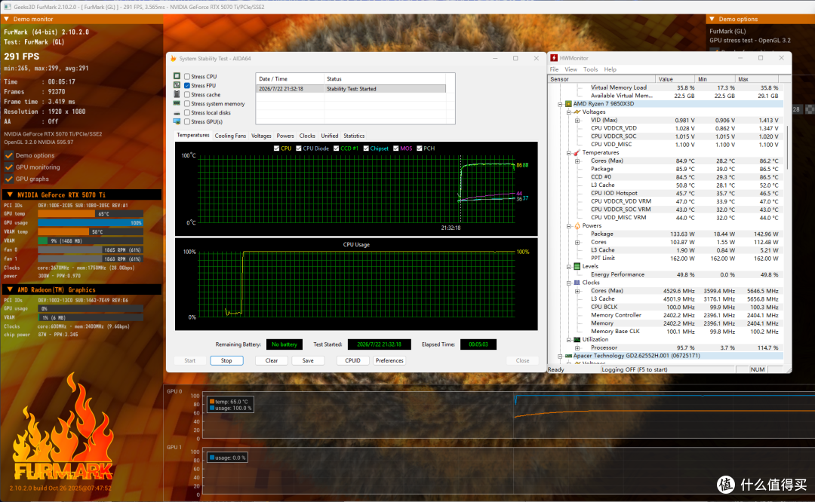This screenshot has height=502, width=815.
Task: Click the FPU icon beside Stress FPU
Action: (177, 85)
